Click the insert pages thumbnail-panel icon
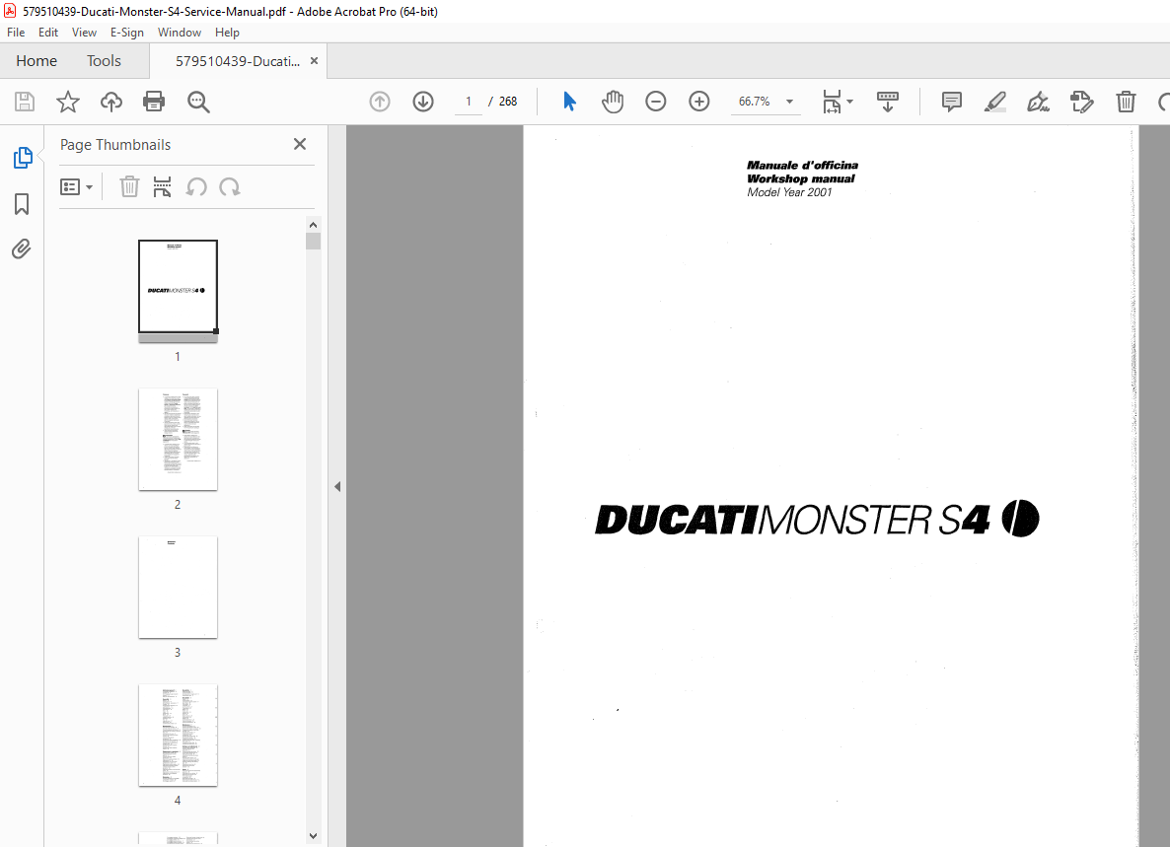This screenshot has height=847, width=1170. point(162,187)
